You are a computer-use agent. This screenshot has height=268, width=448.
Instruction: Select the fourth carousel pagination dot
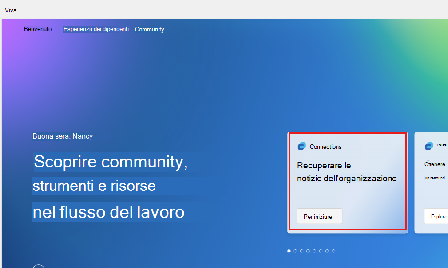tap(308, 251)
